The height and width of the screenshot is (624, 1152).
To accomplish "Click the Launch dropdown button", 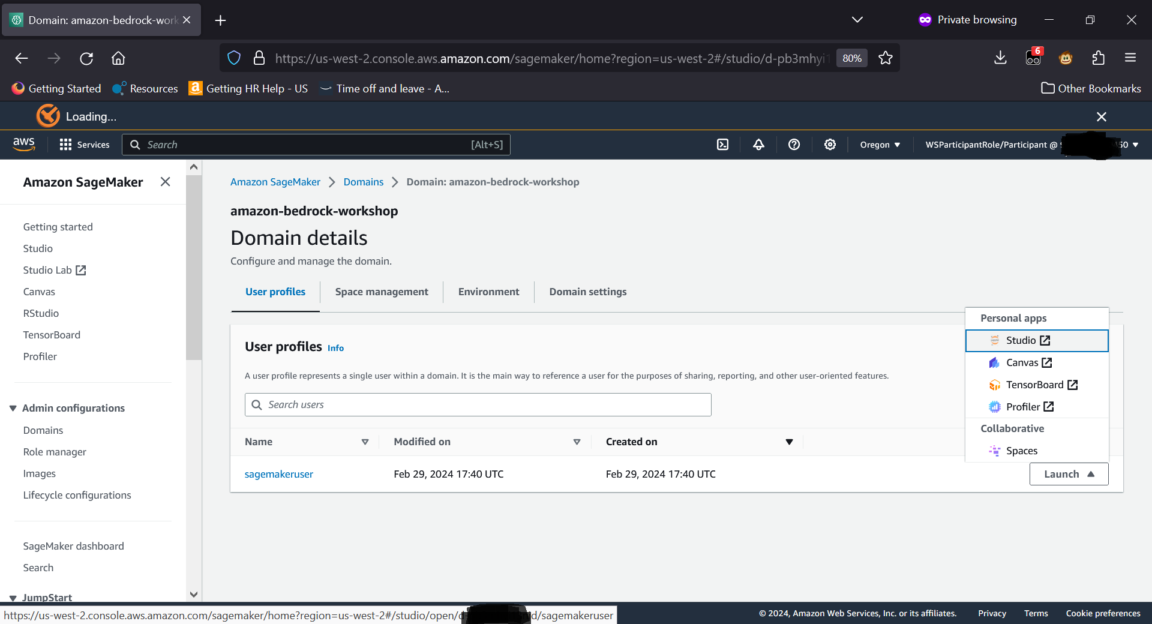I will coord(1069,474).
